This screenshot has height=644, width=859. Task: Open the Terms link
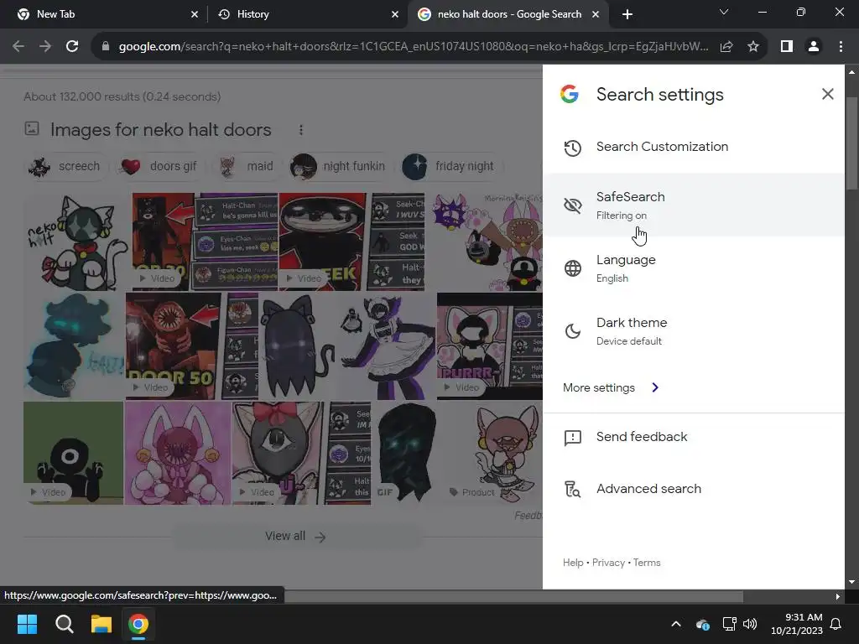[647, 563]
